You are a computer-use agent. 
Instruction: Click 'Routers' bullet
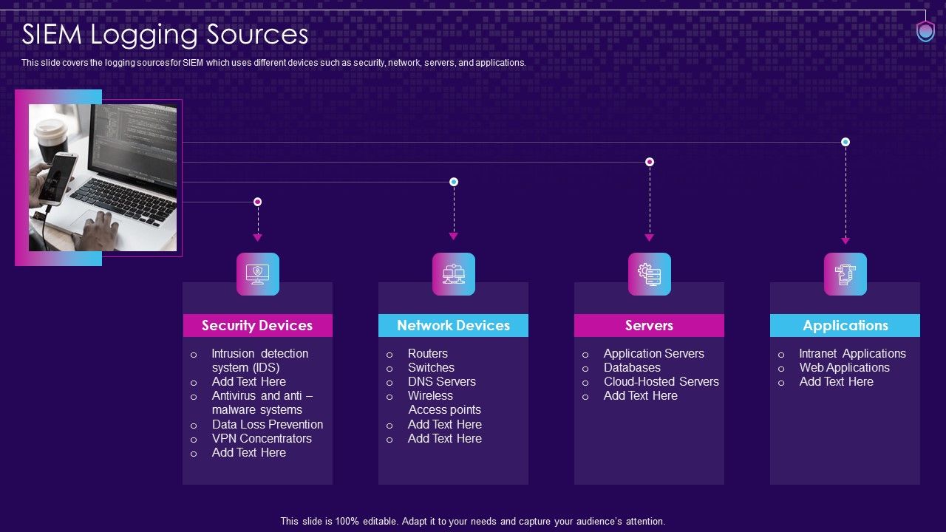pos(428,353)
